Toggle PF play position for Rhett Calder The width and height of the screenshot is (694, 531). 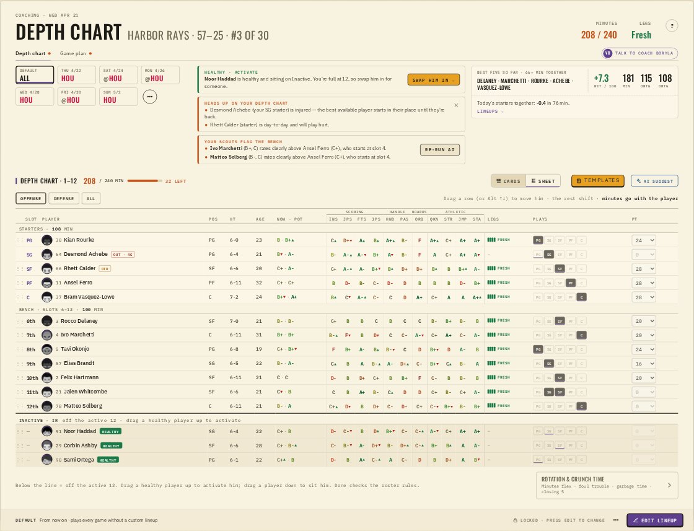click(571, 268)
